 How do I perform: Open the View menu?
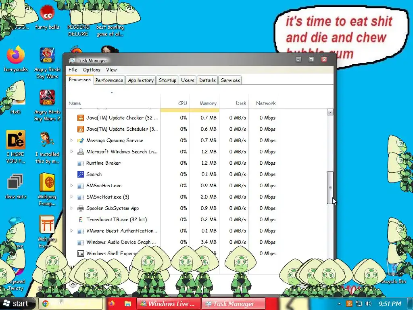click(111, 70)
